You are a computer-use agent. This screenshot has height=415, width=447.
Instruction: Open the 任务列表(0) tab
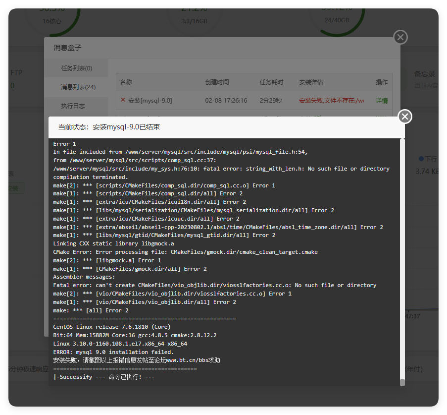[76, 68]
